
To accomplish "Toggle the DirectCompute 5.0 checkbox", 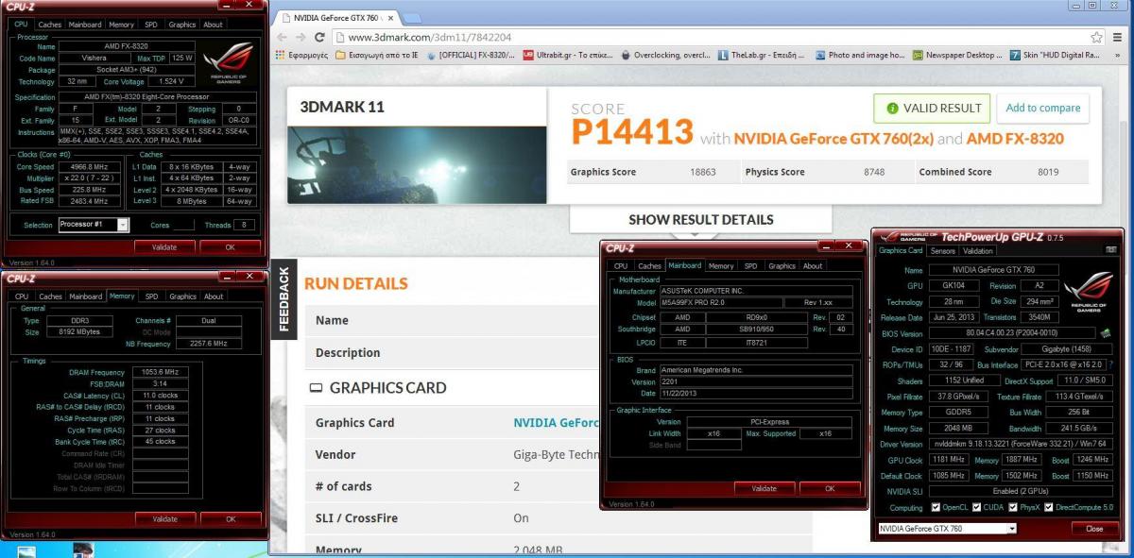I will coord(1050,507).
